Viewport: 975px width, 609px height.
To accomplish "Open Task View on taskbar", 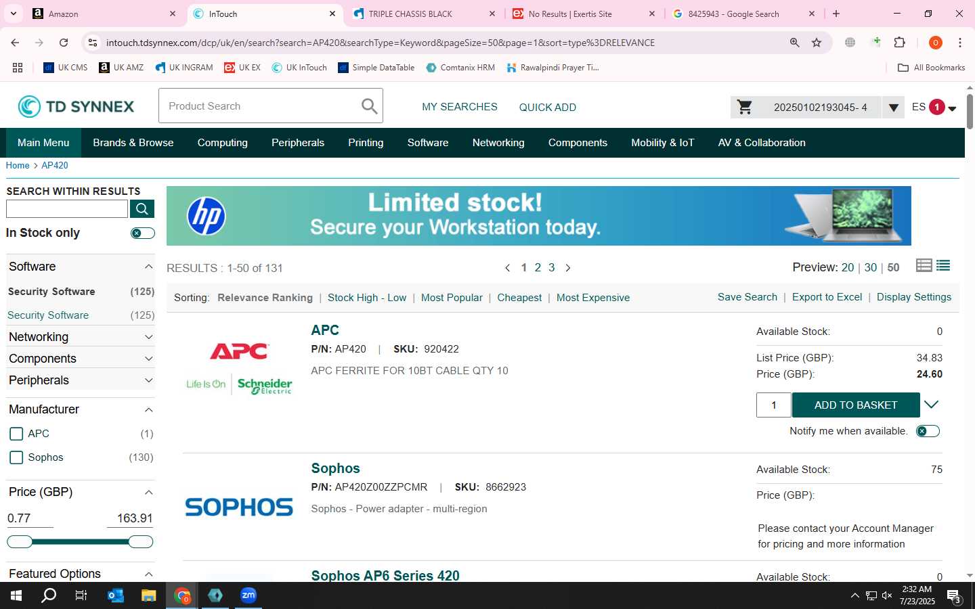I will tap(81, 595).
